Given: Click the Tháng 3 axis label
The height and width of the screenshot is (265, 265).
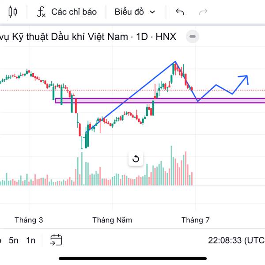Looking at the screenshot, I should point(29,220).
